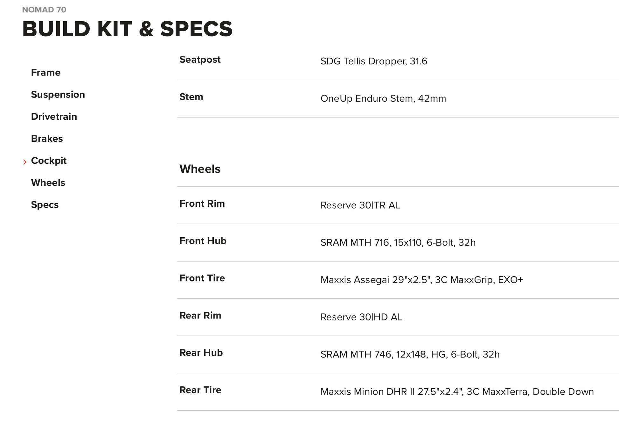Viewport: 619px width, 444px height.
Task: Click the Reserve 30|HD AL value
Action: click(361, 317)
